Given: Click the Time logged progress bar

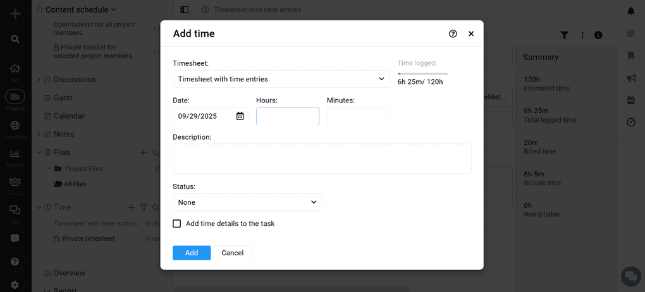Looking at the screenshot, I should [x=423, y=73].
